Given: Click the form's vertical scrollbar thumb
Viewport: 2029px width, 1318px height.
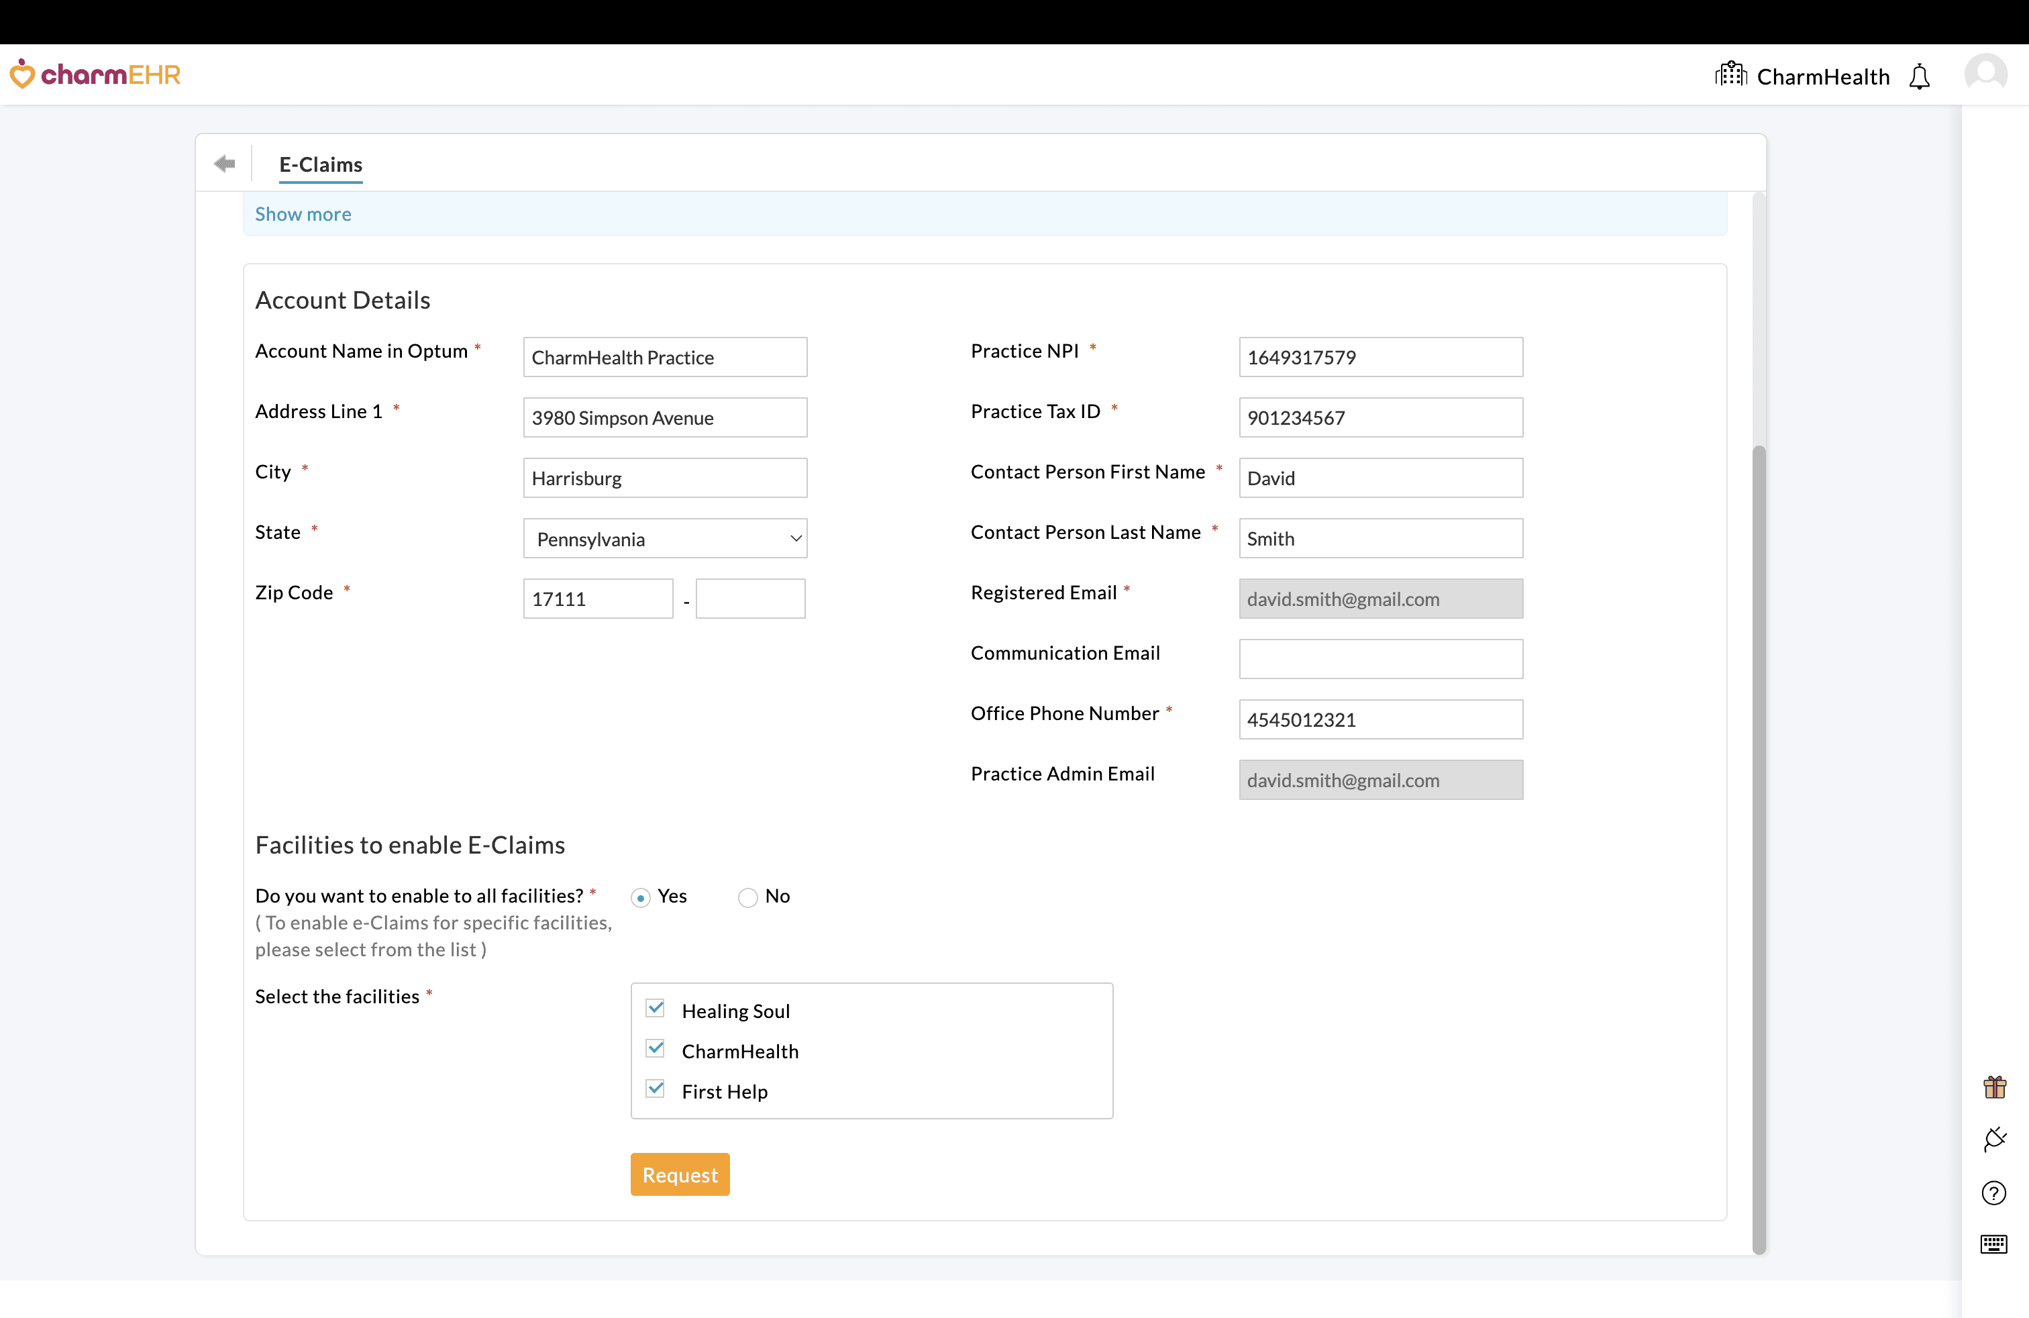Looking at the screenshot, I should [x=1759, y=849].
